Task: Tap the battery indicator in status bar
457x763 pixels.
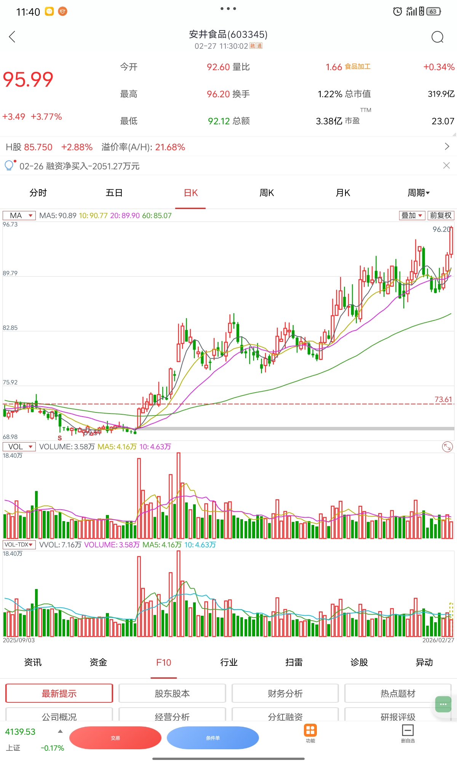Action: click(433, 11)
